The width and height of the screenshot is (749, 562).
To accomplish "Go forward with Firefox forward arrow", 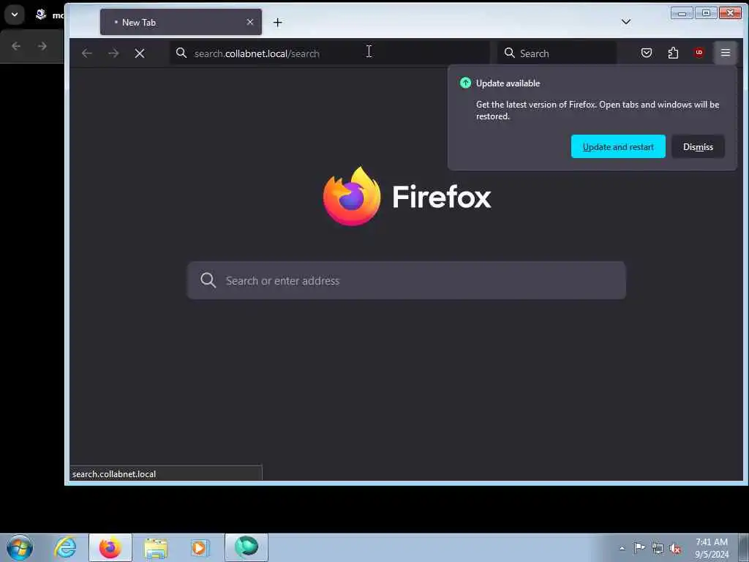I will (x=113, y=53).
